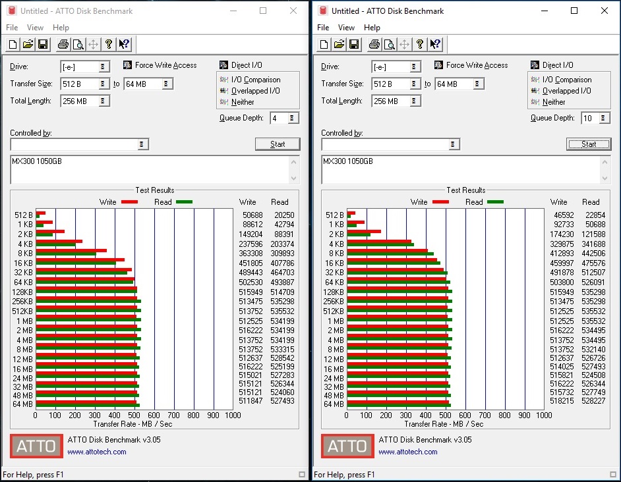Click the context Help arrow icon in right window
621x482 pixels.
pyautogui.click(x=435, y=44)
